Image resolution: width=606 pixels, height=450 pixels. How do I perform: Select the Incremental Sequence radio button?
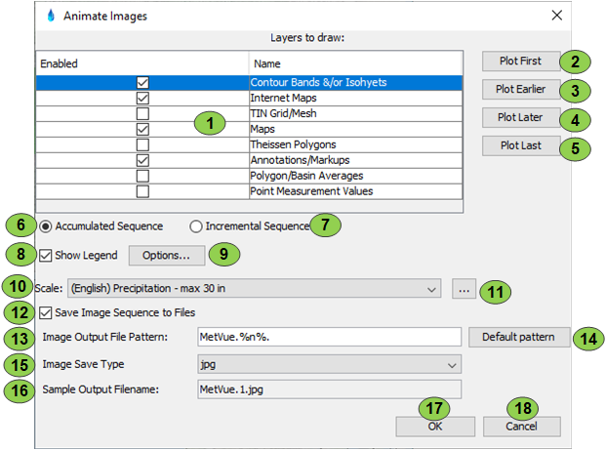196,226
